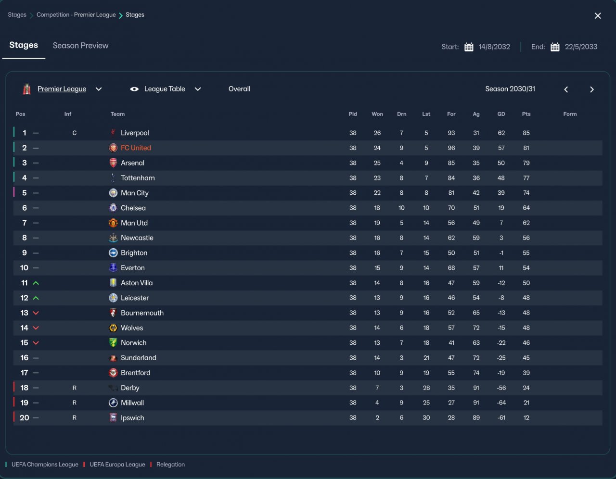Click the Tottenham team name
Screen dimensions: 616x479
(138, 178)
